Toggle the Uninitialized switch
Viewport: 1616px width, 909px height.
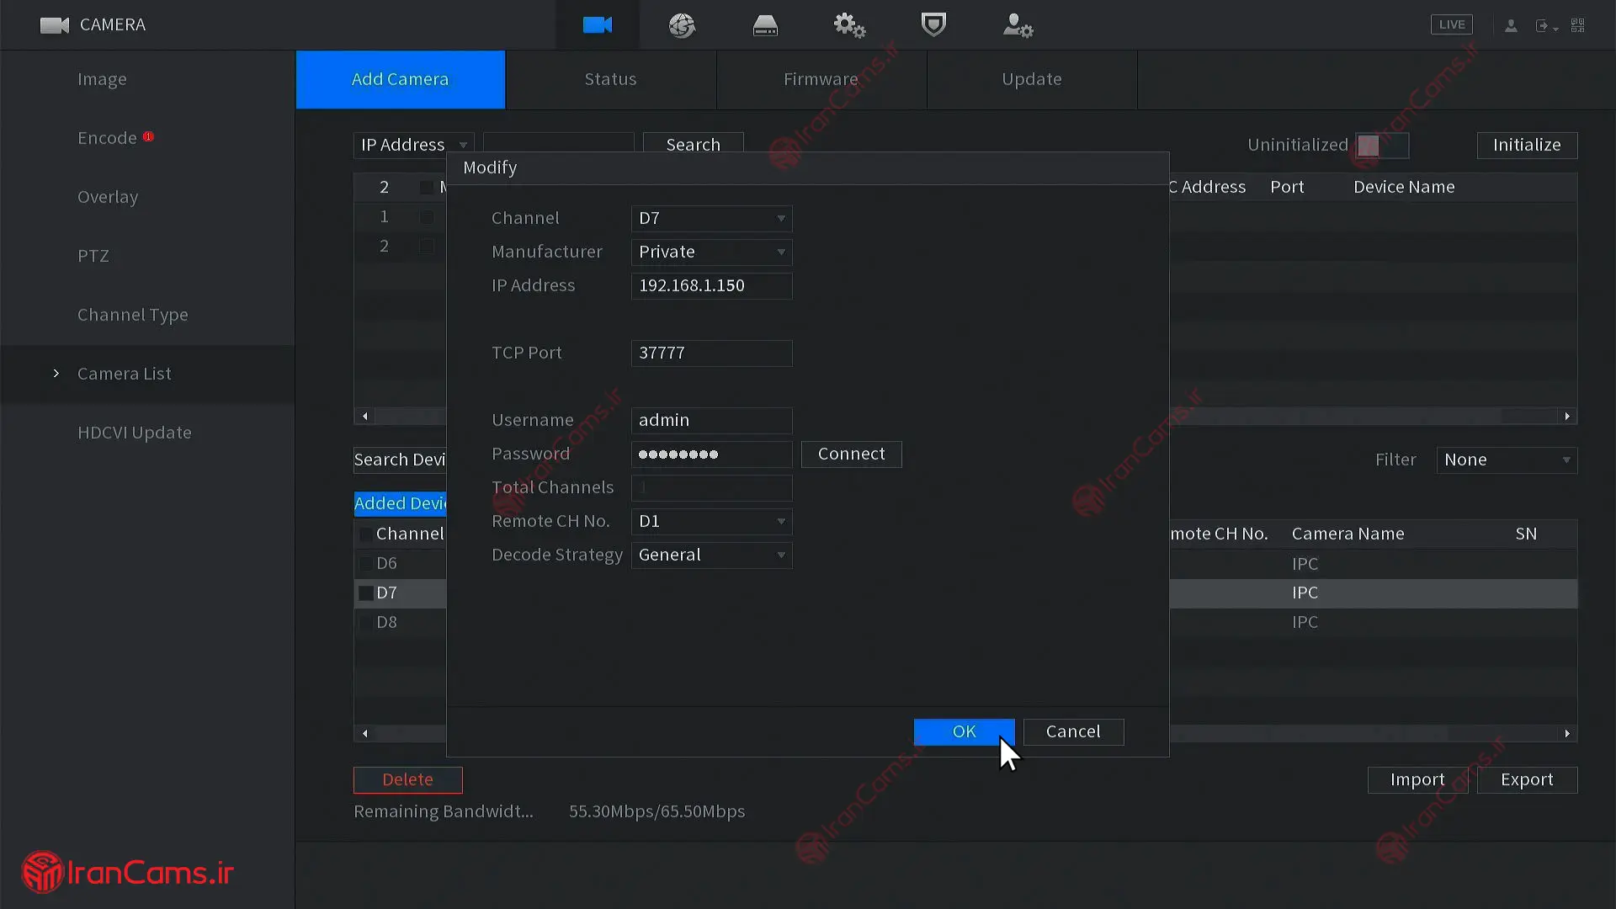(x=1382, y=145)
